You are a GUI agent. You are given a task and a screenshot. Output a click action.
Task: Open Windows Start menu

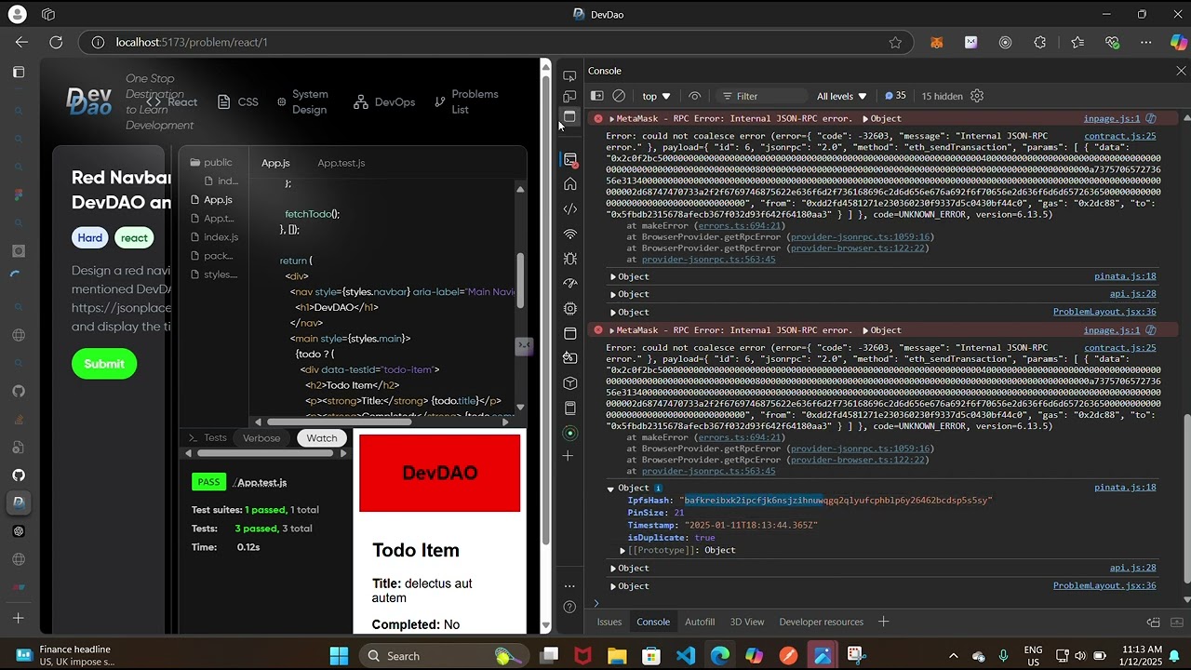(x=339, y=655)
